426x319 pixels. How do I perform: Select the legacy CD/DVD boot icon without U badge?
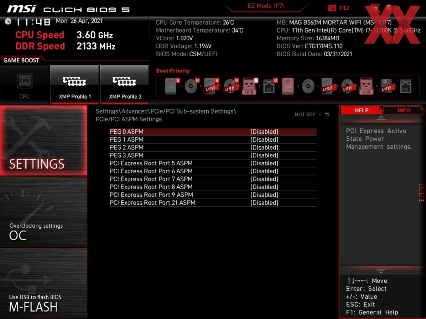coord(308,86)
